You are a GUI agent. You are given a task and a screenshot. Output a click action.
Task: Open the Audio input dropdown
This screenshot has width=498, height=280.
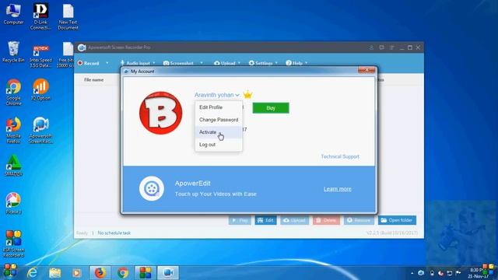click(x=138, y=63)
